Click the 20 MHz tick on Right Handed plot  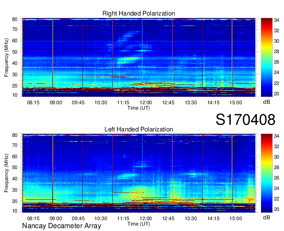[x=15, y=86]
